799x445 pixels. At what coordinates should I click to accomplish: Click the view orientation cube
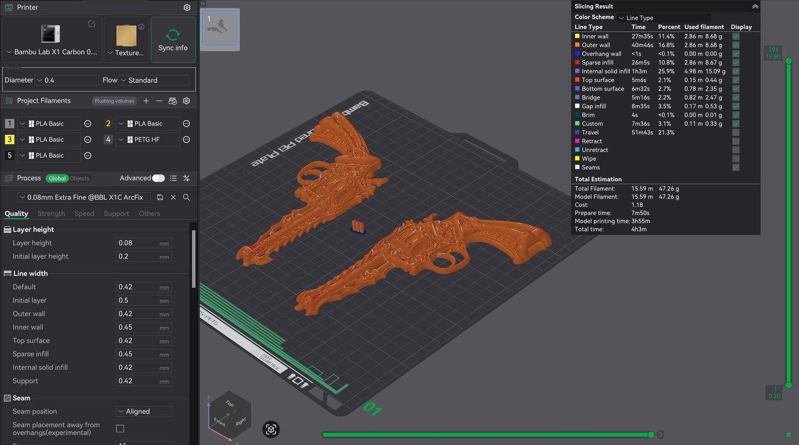pyautogui.click(x=230, y=415)
